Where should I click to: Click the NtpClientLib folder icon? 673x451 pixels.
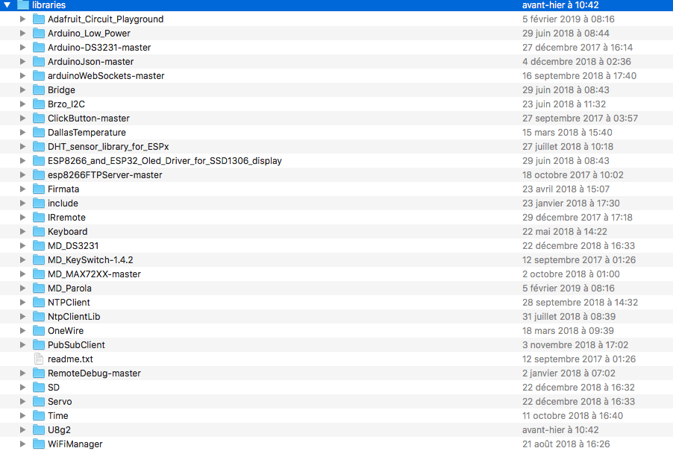tap(39, 316)
